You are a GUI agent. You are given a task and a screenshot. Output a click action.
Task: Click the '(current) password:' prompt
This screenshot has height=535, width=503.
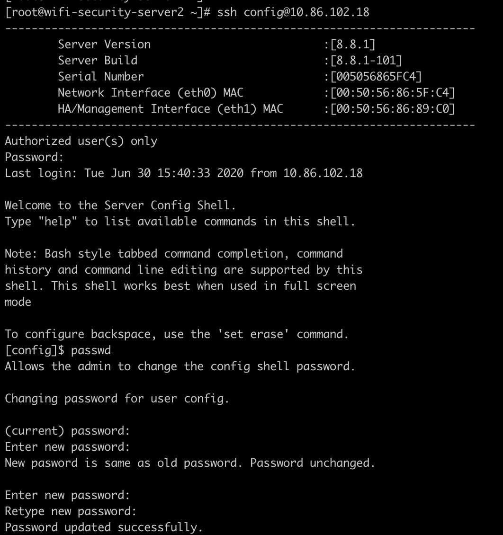point(67,431)
